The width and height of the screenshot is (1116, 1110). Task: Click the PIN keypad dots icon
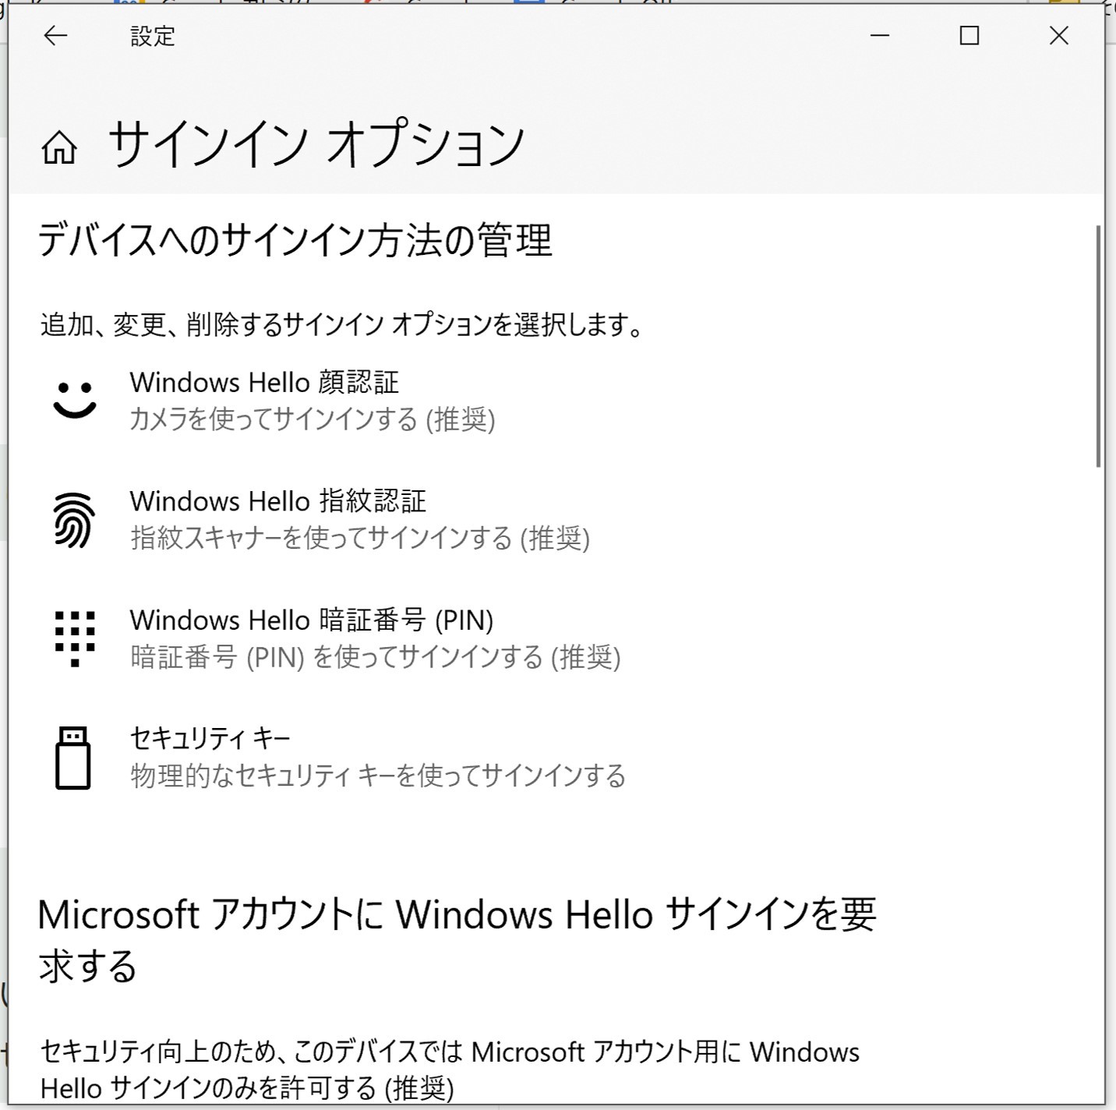click(74, 638)
